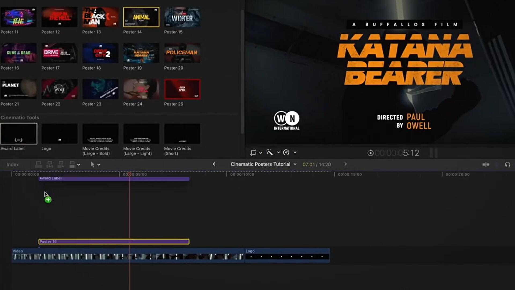
Task: Go back in timeline history arrow
Action: 214,164
